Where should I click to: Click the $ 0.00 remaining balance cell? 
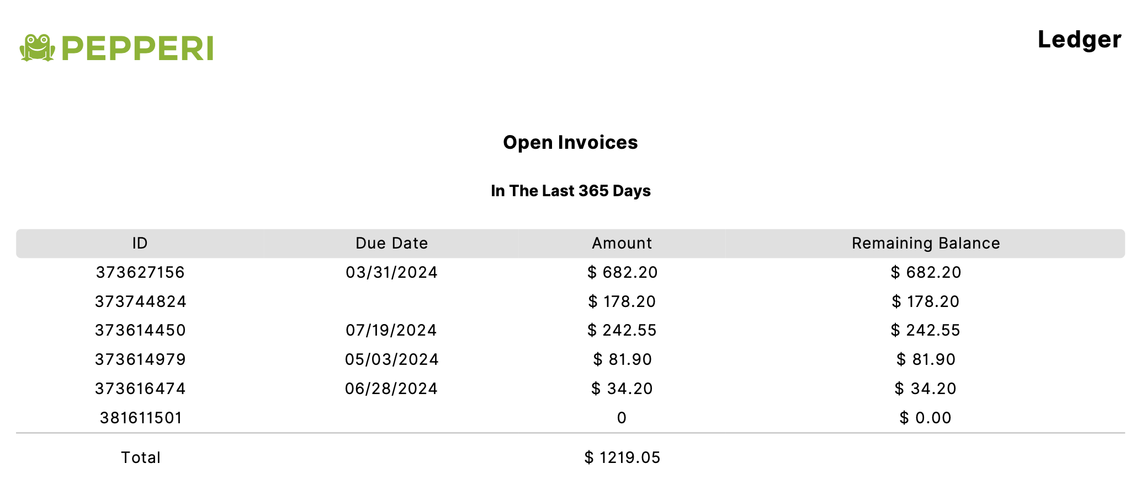pyautogui.click(x=925, y=418)
